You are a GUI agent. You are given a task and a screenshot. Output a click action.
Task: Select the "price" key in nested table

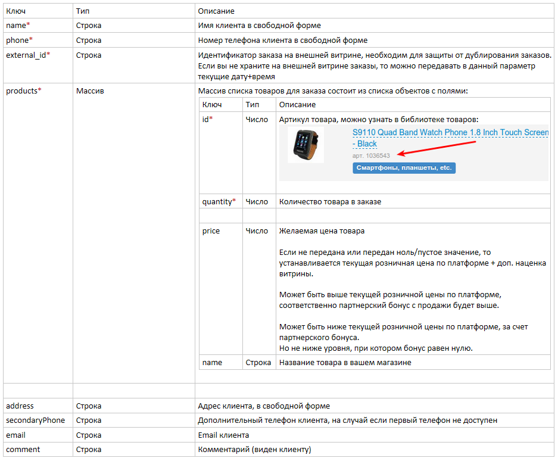211,231
